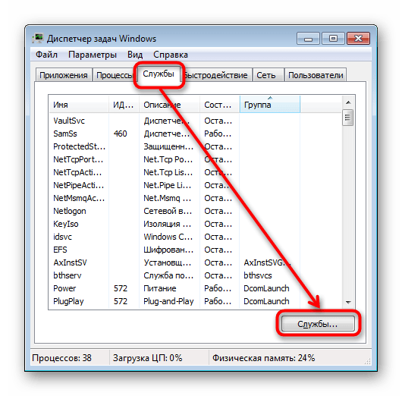Select the ProtectedSt... service row
Screen dimensions: 402x396
point(174,146)
